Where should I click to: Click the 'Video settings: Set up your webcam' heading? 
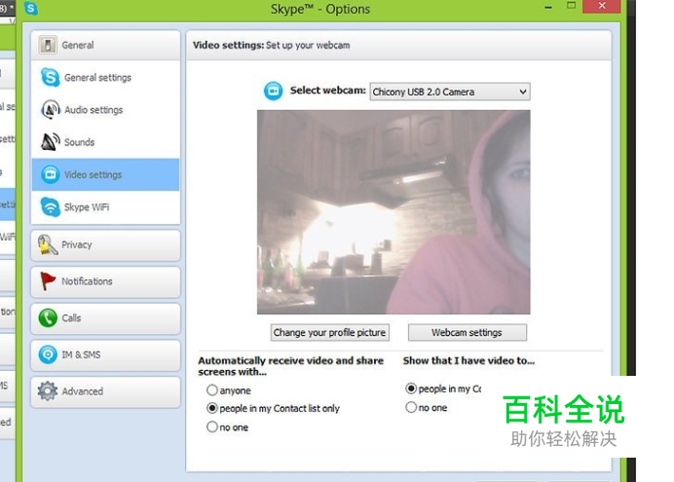pyautogui.click(x=271, y=45)
